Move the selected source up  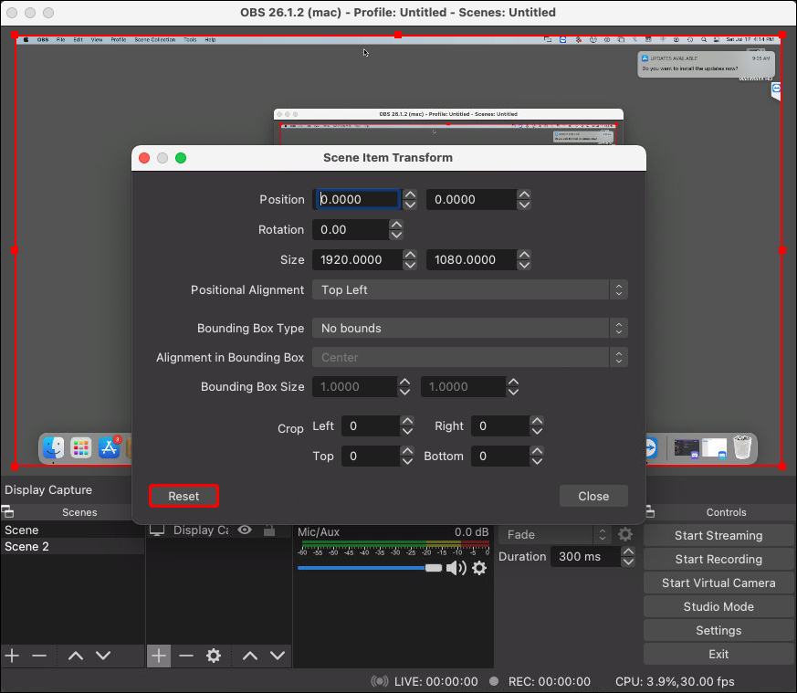point(250,656)
